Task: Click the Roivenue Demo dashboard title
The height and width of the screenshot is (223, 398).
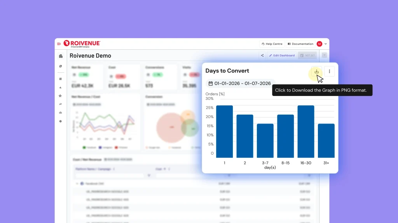Action: 90,56
